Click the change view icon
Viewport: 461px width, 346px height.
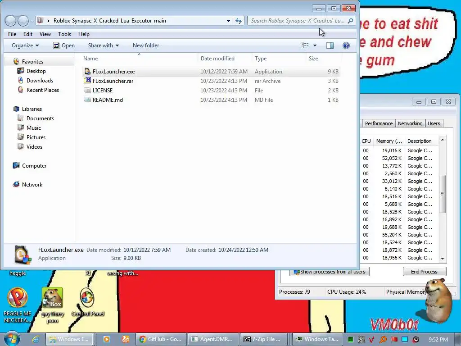point(305,46)
